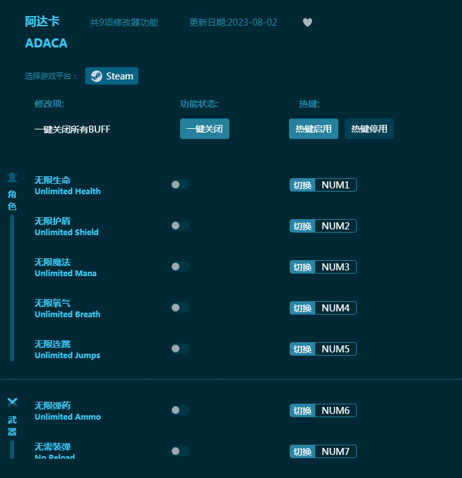The image size is (462, 478).
Task: Click the NUM1 hotkey field
Action: (335, 185)
